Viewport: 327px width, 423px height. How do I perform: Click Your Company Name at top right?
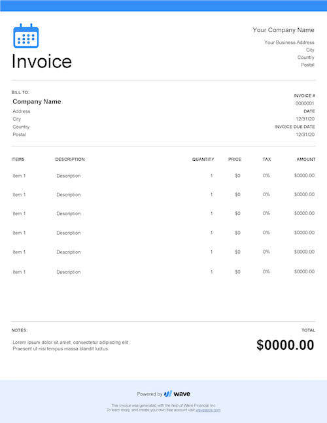(283, 30)
